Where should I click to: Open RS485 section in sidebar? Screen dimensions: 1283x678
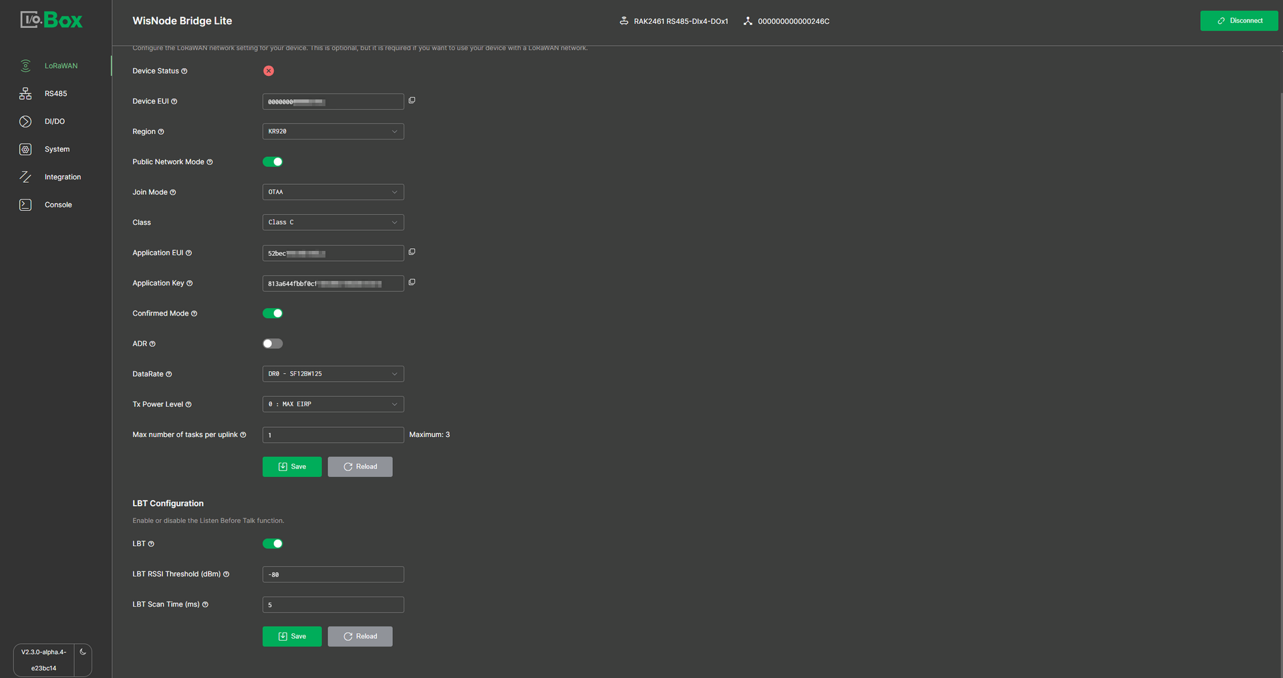pos(55,94)
